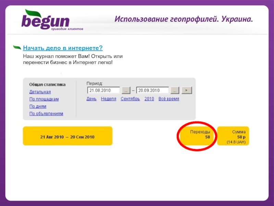Viewport: 274px width, 206px height.
Task: Click the slide title 'Использование геопрофилей. Украина.'
Action: [184, 19]
